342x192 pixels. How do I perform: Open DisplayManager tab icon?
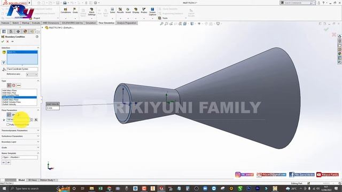click(25, 31)
